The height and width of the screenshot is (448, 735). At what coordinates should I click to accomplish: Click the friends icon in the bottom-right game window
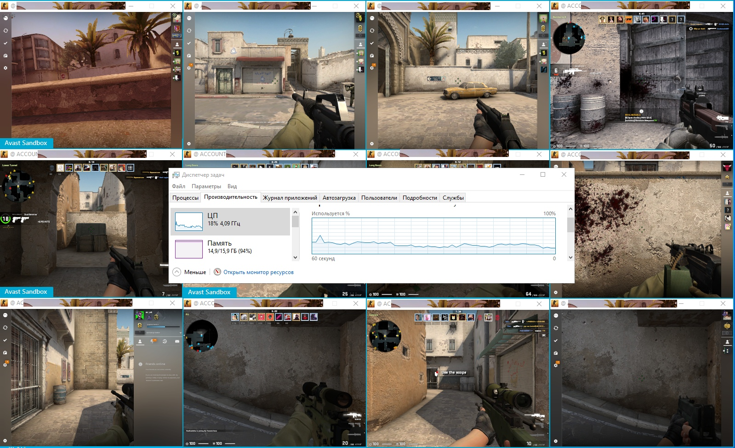[x=727, y=342]
